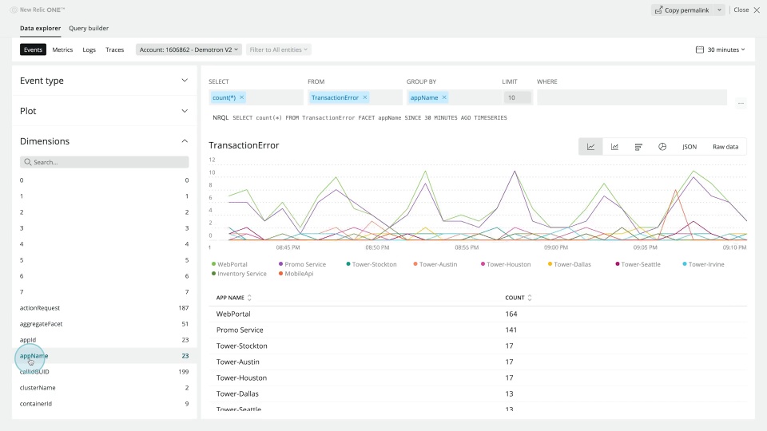Viewport: 767px width, 431px height.
Task: Switch to the area chart view icon
Action: tap(614, 147)
